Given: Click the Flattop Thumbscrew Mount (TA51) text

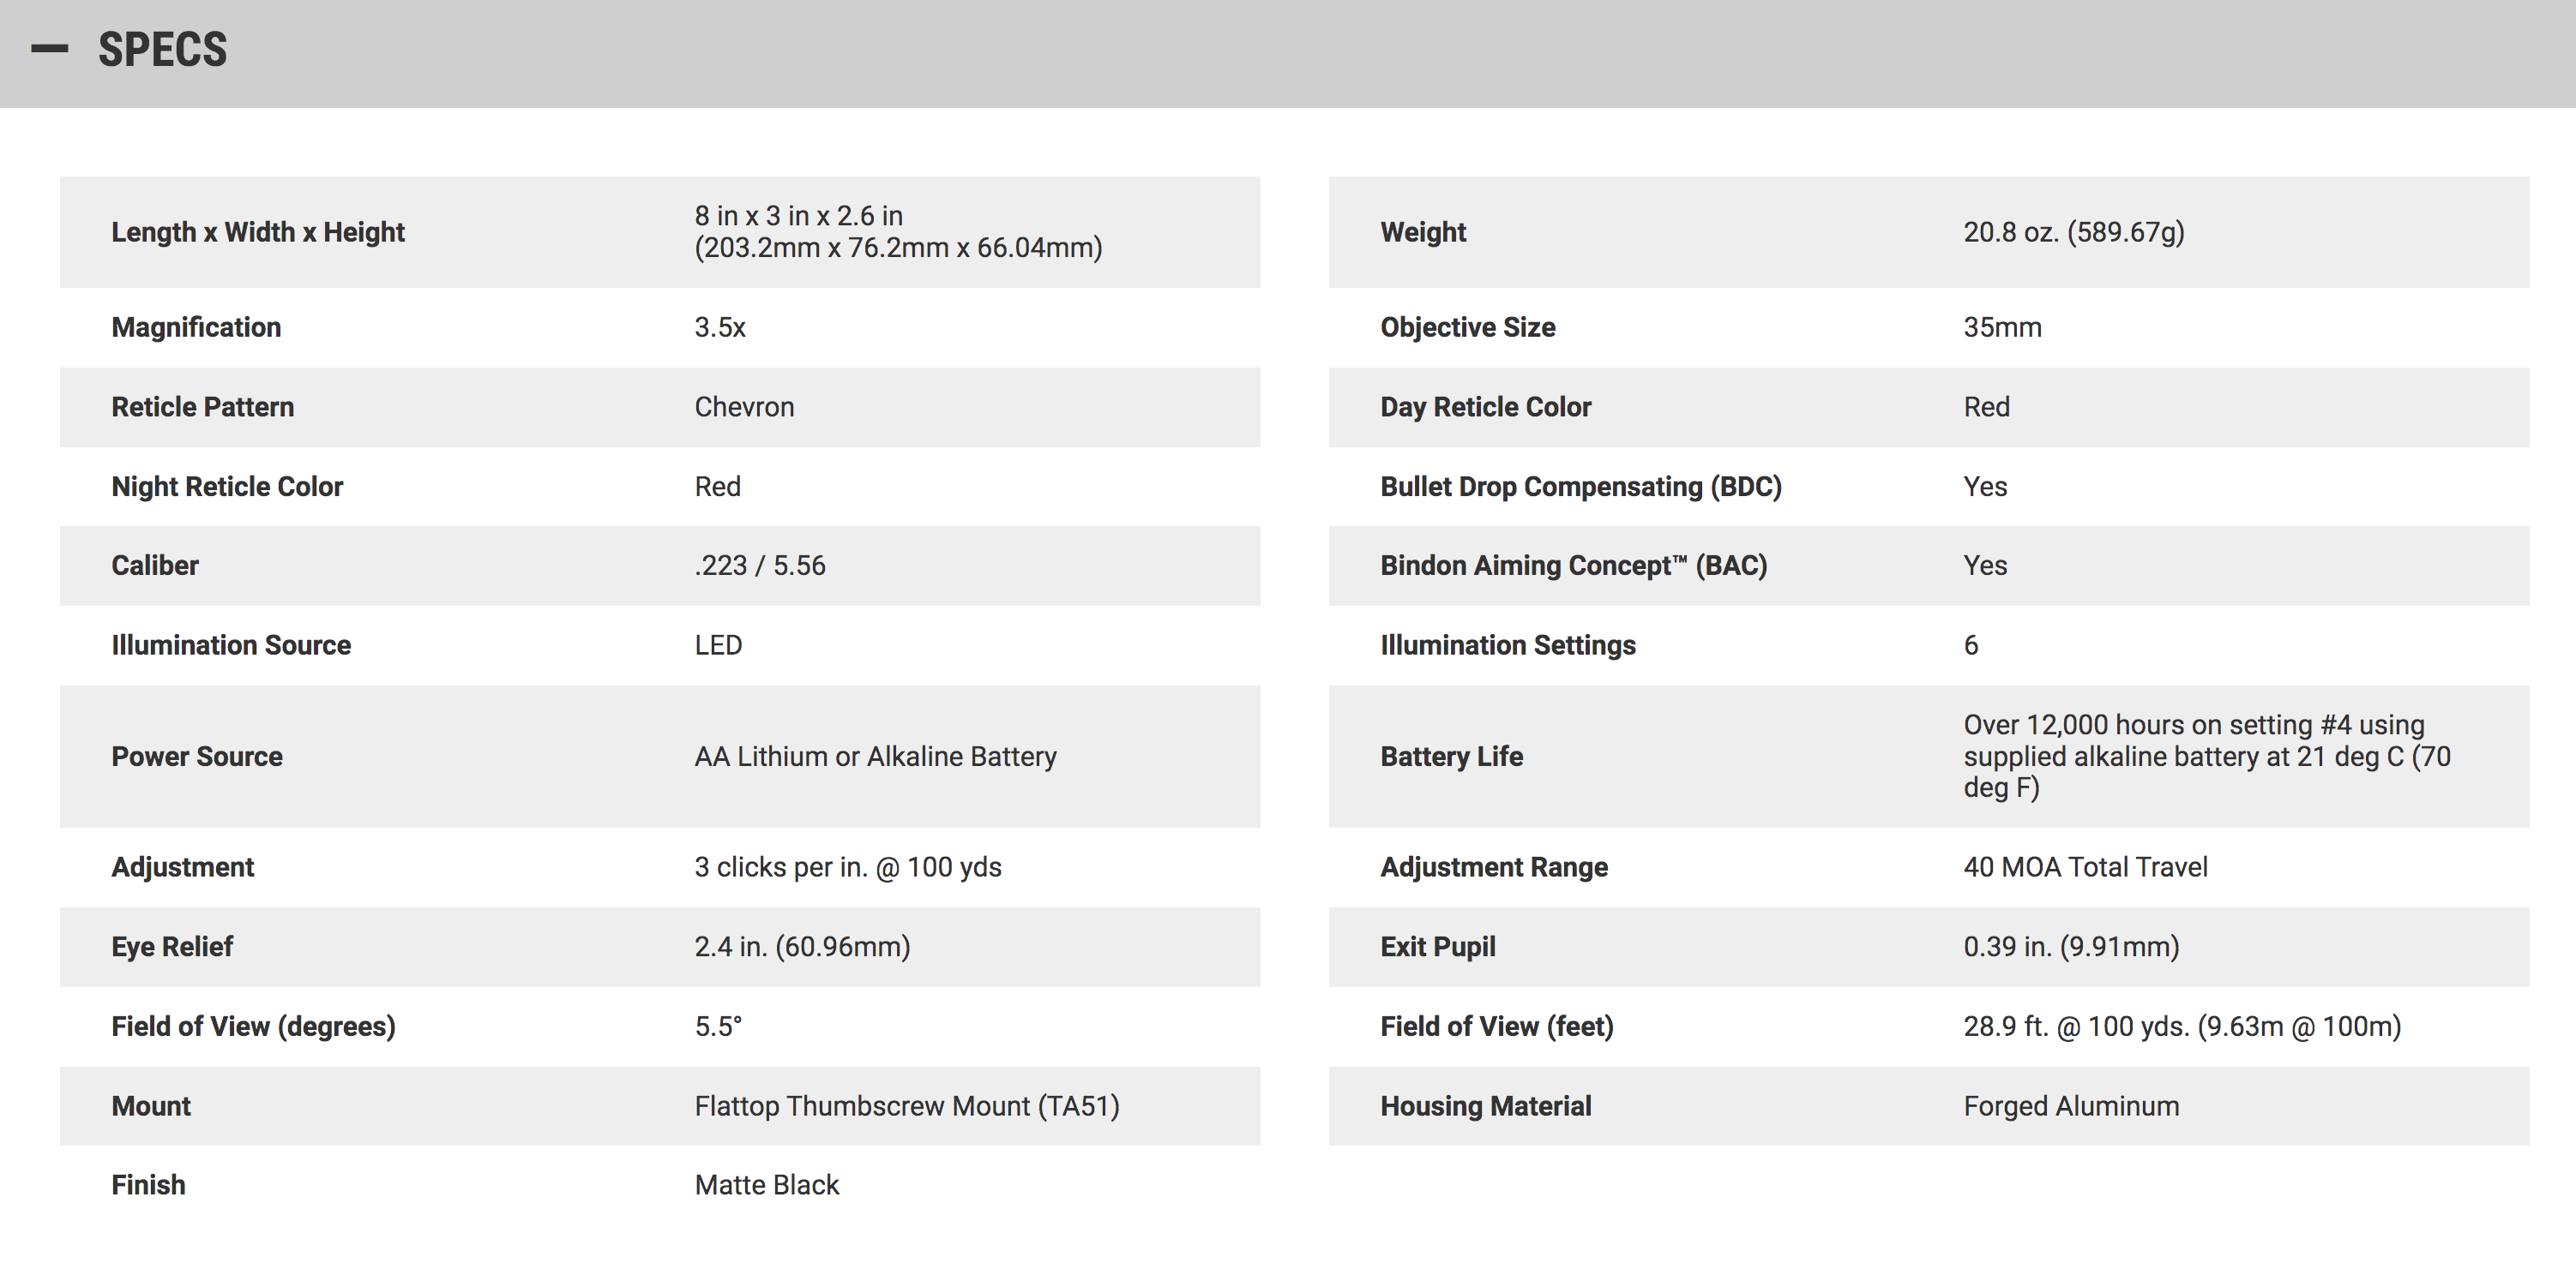Looking at the screenshot, I should tap(907, 1106).
